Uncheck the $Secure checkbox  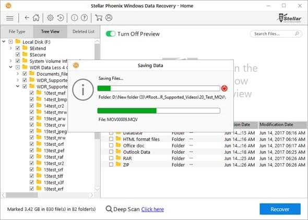pos(18,54)
